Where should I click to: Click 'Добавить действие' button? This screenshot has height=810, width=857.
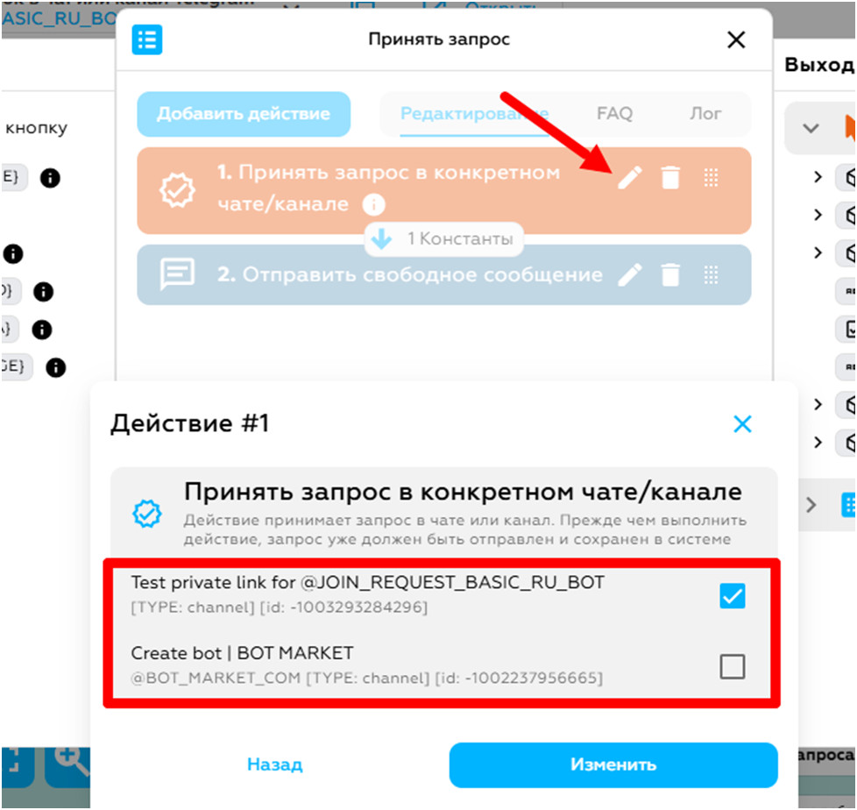tap(244, 114)
